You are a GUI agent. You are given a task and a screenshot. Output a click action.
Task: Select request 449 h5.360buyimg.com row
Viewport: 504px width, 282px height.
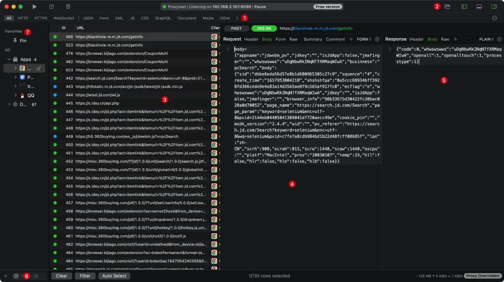135,136
